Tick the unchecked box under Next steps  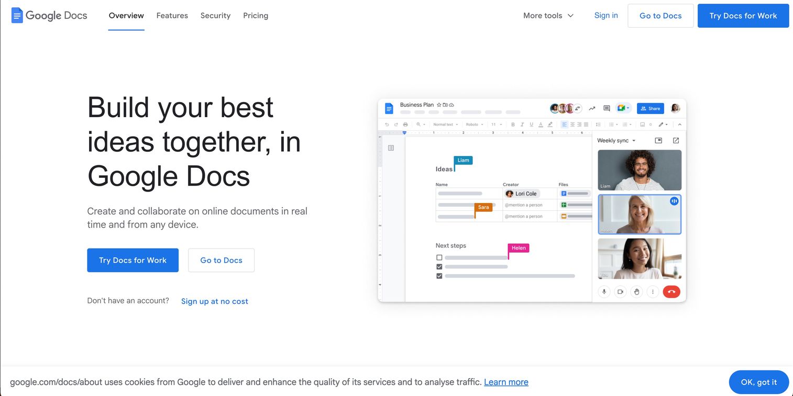point(439,257)
